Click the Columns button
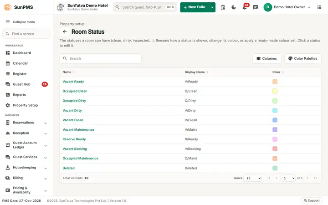This screenshot has height=205, width=328. pos(266,59)
